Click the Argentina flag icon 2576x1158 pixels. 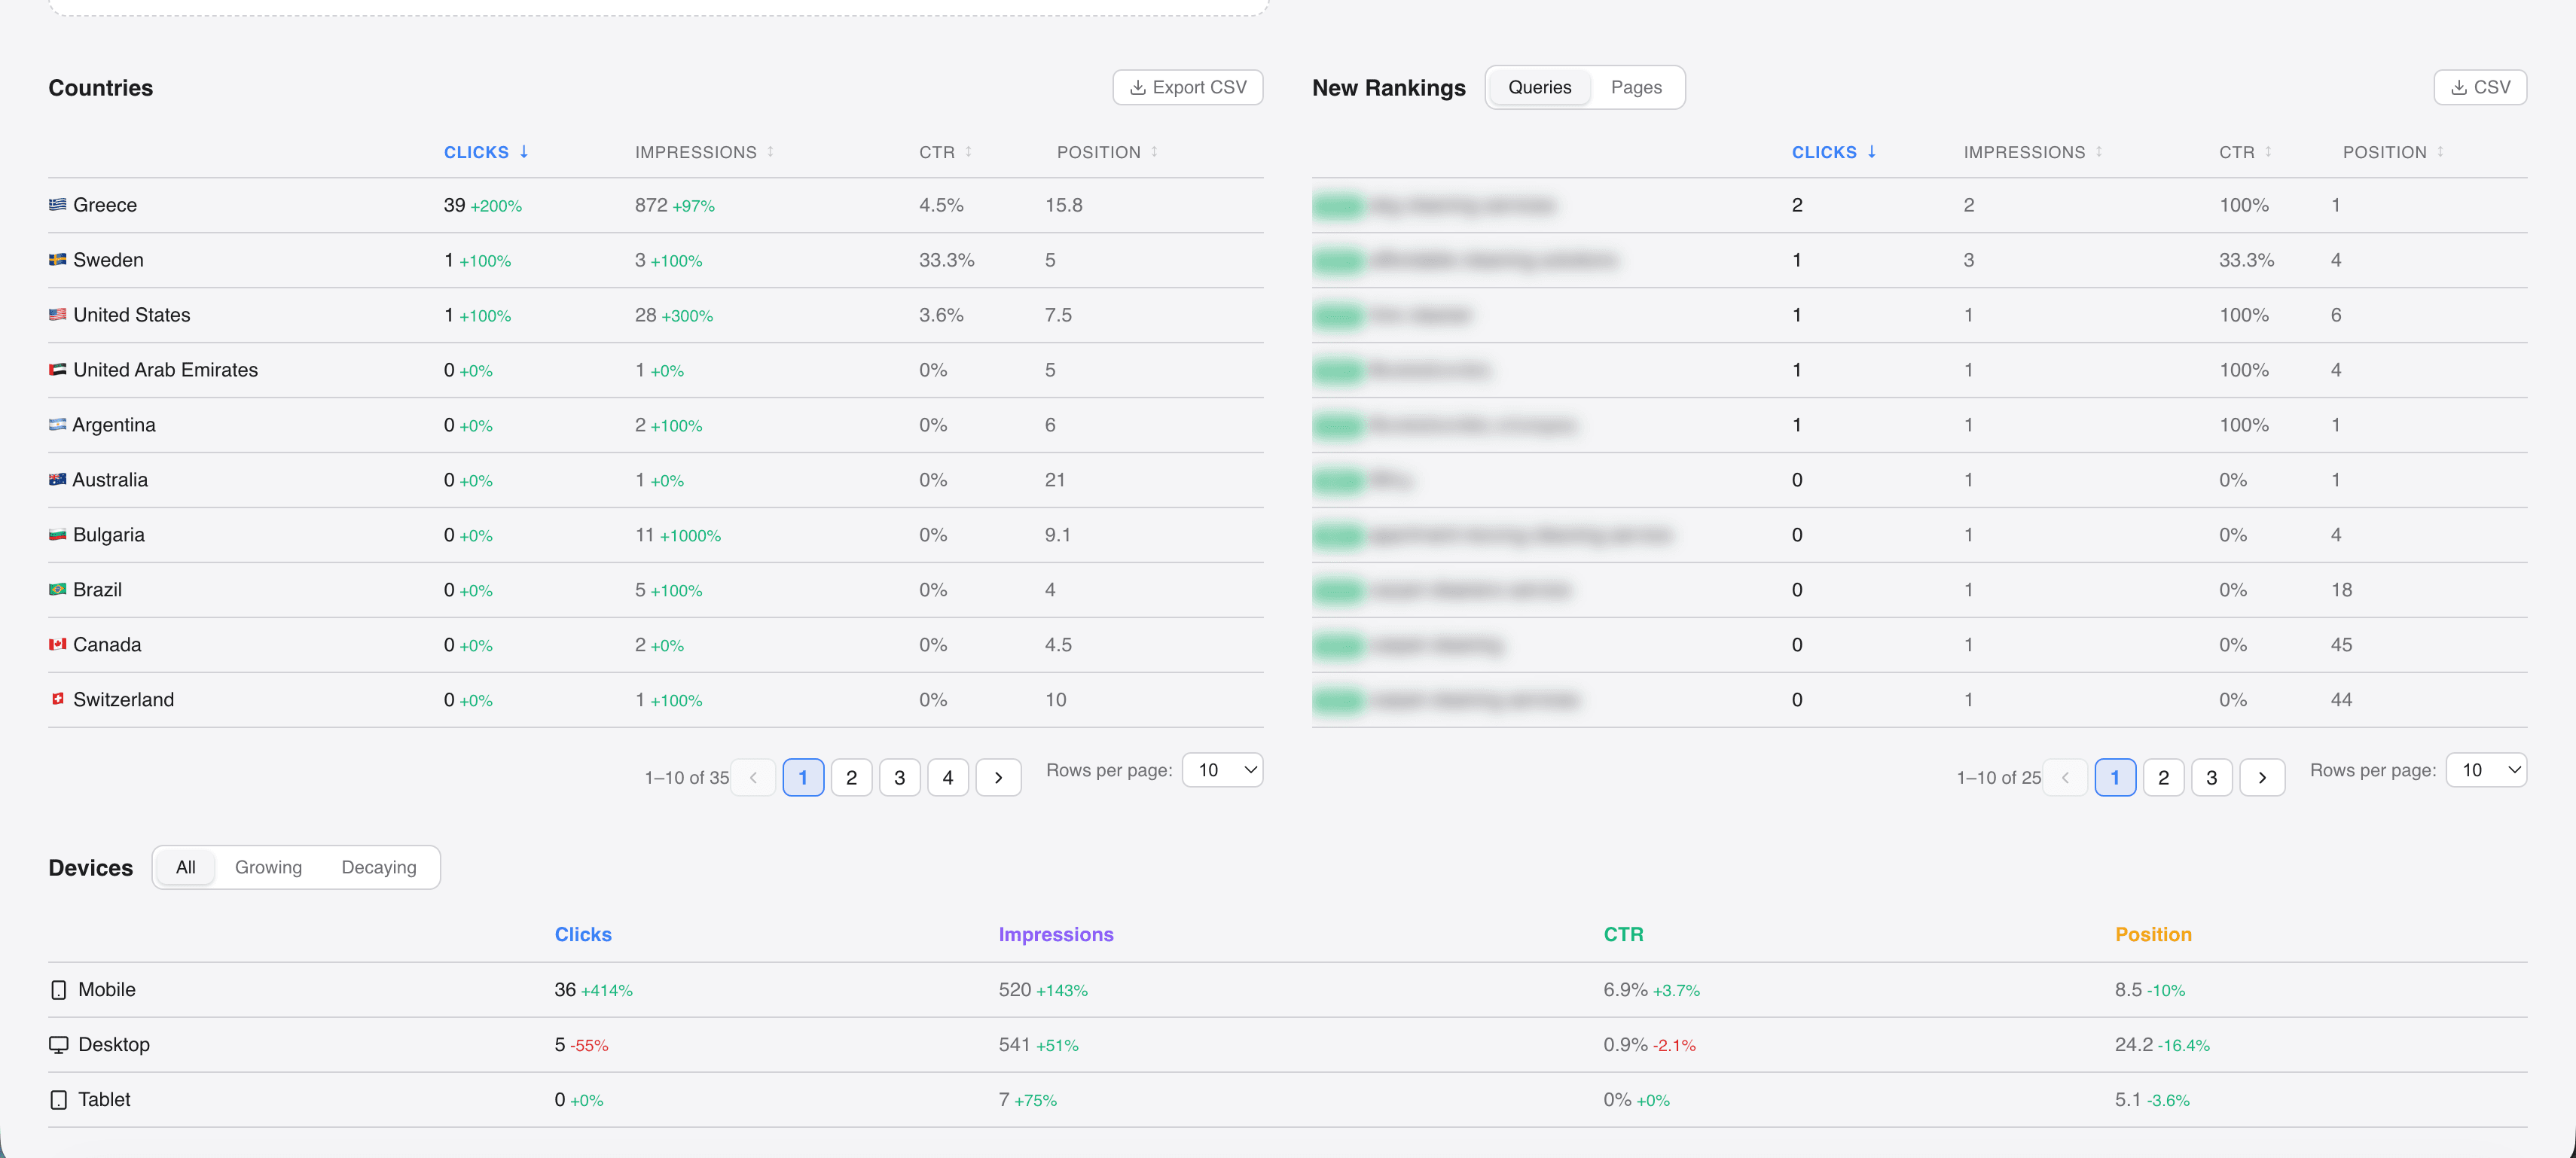pyautogui.click(x=58, y=425)
